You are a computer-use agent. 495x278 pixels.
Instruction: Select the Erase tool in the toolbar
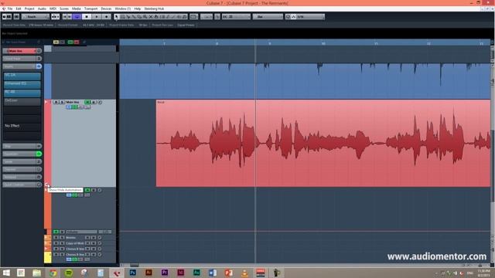(x=139, y=17)
